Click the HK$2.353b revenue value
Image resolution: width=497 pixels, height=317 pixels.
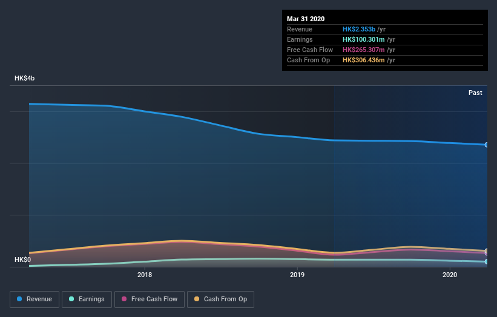pyautogui.click(x=359, y=29)
